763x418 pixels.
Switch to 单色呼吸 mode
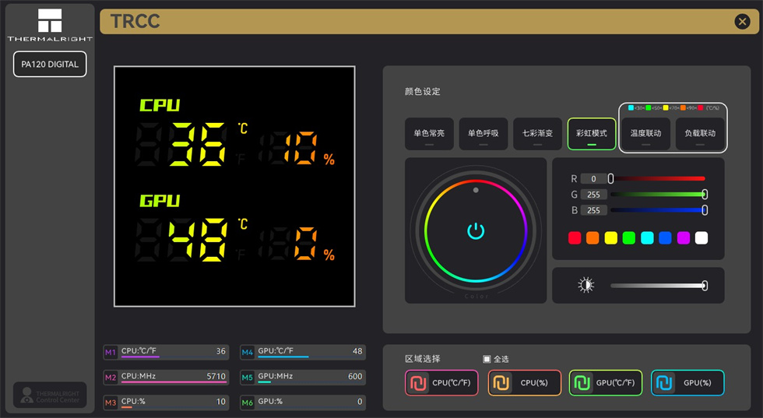pyautogui.click(x=483, y=134)
